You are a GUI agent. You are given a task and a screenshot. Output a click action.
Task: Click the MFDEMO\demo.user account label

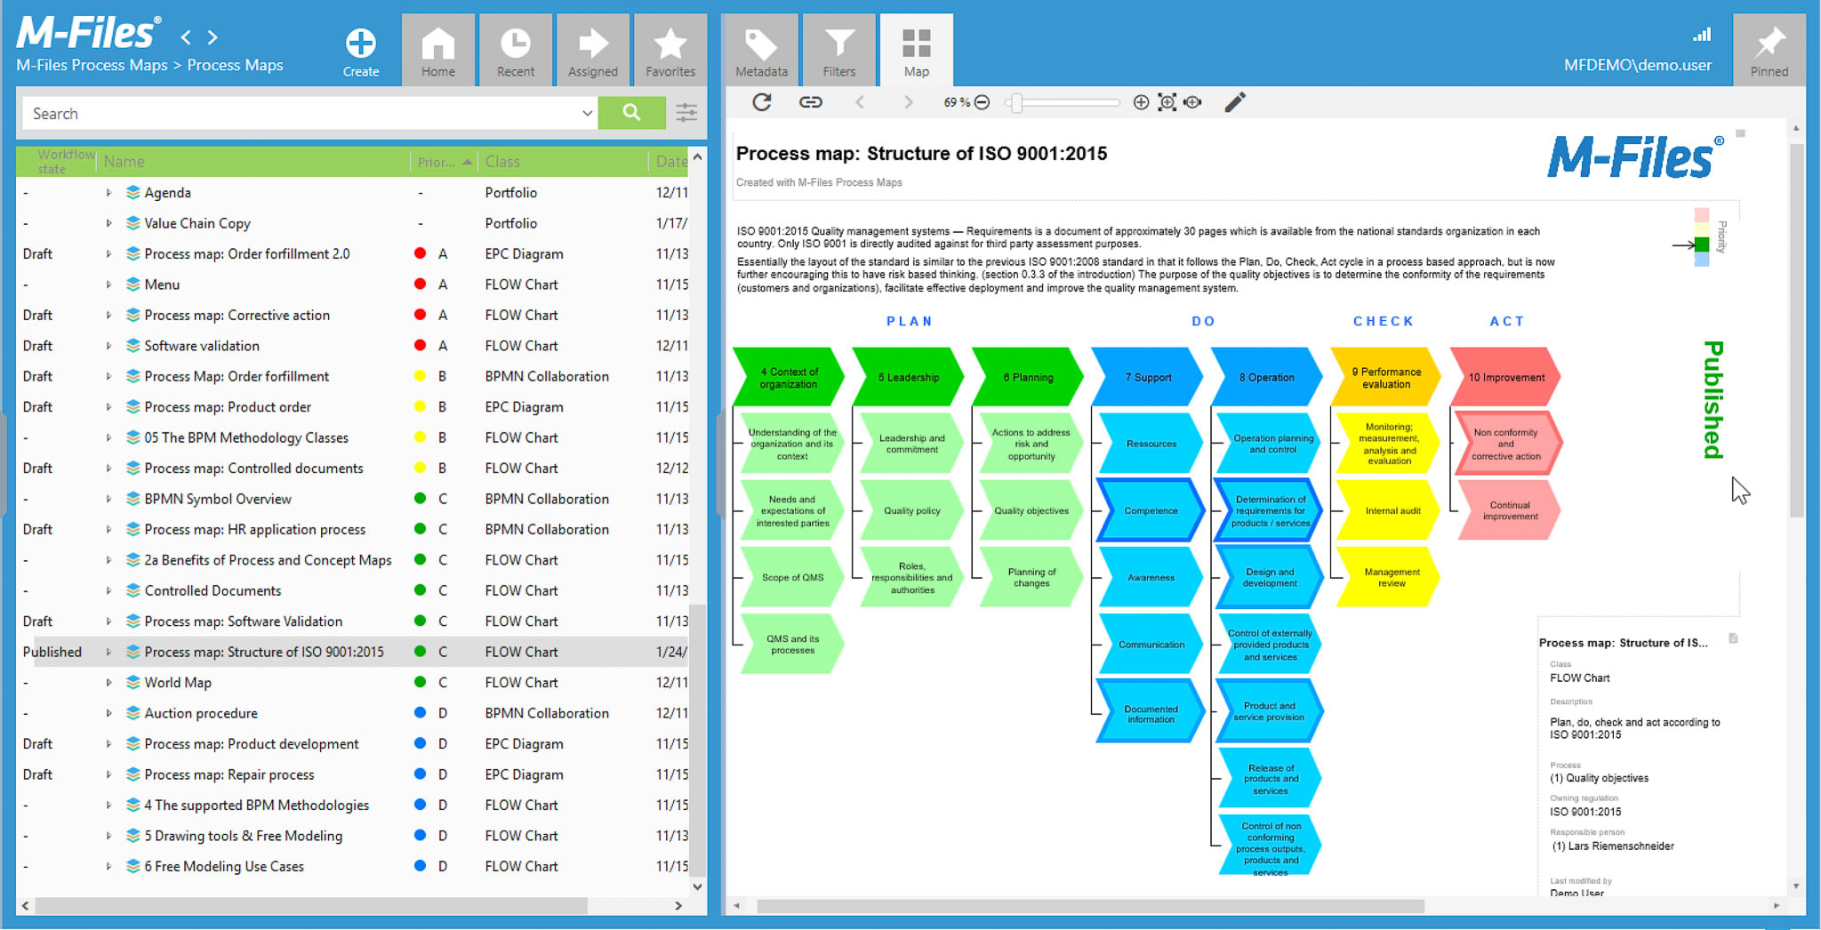pos(1637,65)
